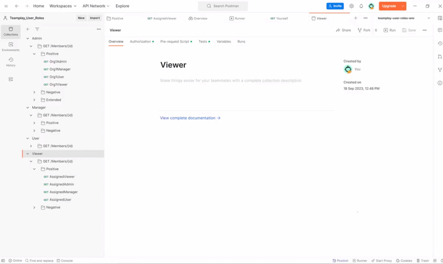
Task: Open the Workspaces dropdown menu
Action: click(63, 6)
